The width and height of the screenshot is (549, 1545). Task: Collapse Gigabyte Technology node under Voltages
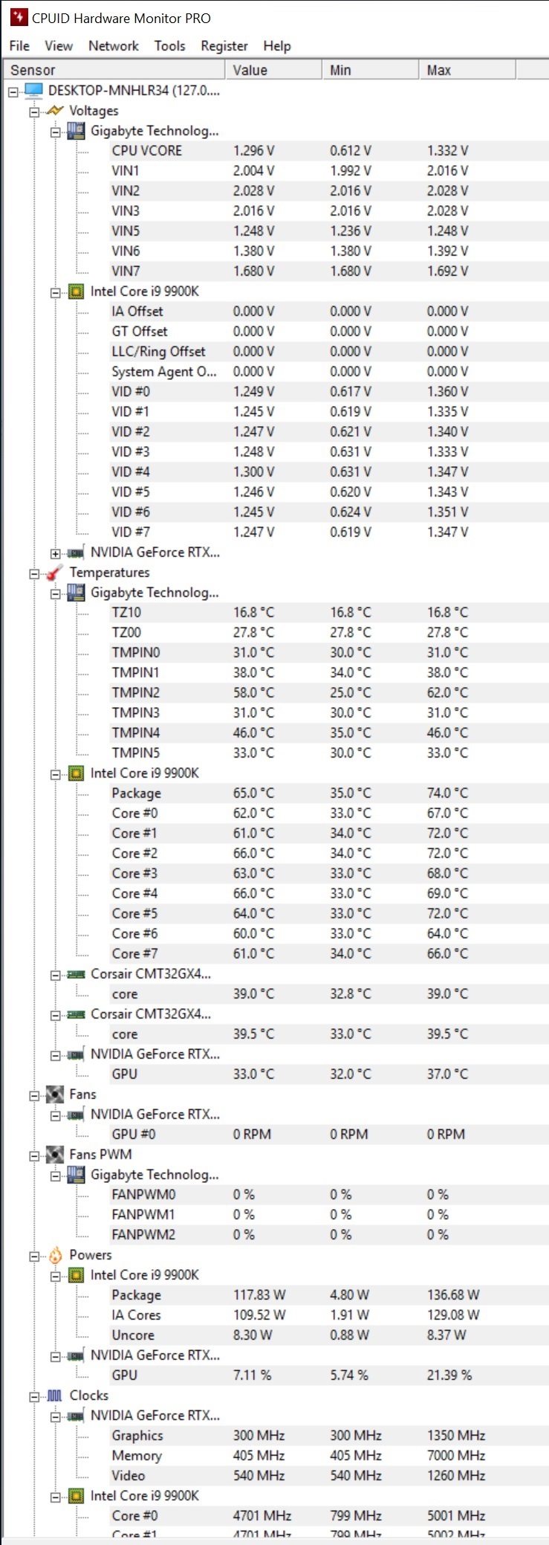[55, 132]
